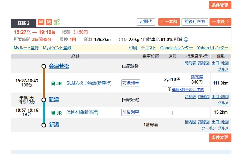Click Myポイント登録 link
243x154 pixels.
[57, 48]
